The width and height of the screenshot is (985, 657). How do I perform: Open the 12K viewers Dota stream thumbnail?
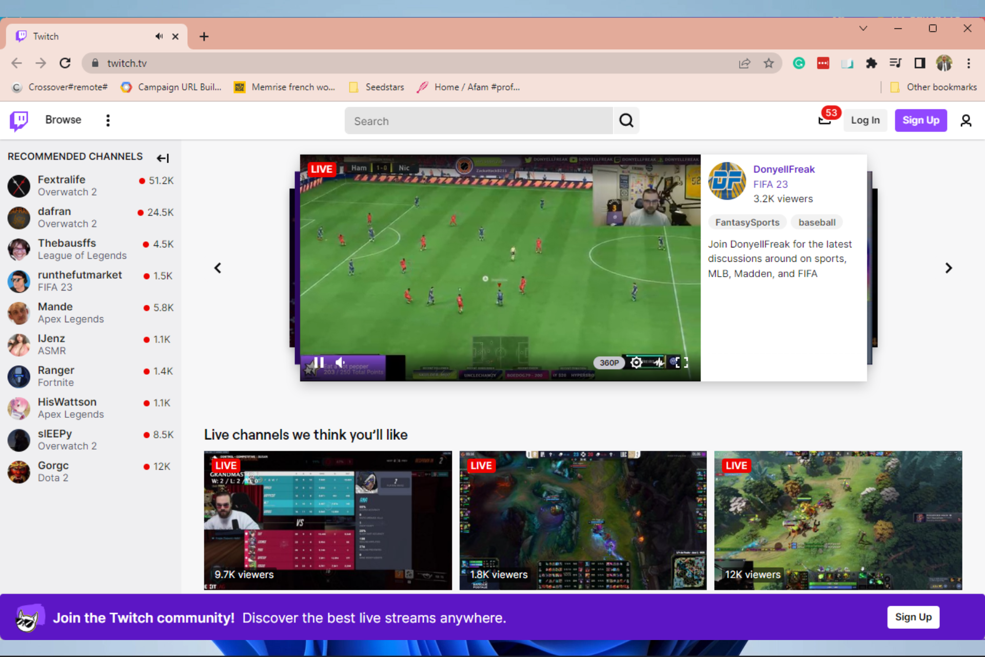coord(838,520)
